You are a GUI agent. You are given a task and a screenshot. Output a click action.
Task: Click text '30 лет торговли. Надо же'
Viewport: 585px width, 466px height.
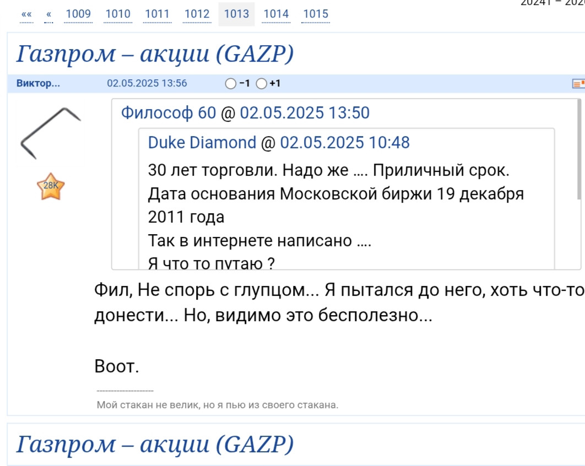(x=248, y=170)
